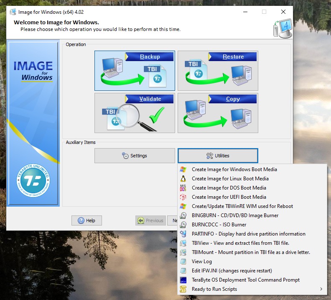Click the tools icon on Utilities button
331x300 pixels.
210,156
